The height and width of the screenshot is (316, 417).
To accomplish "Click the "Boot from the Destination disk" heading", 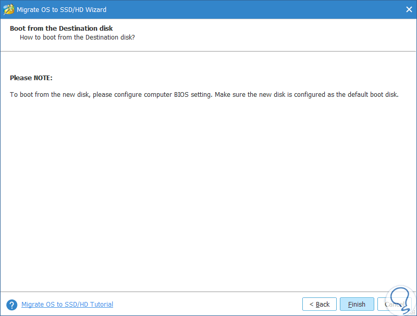I will [x=61, y=28].
